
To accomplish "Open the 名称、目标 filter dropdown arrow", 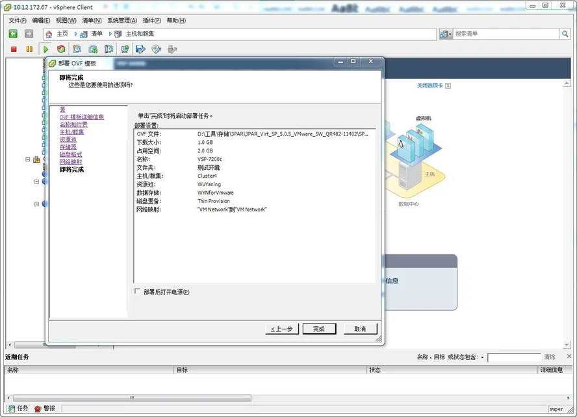I will pyautogui.click(x=482, y=357).
